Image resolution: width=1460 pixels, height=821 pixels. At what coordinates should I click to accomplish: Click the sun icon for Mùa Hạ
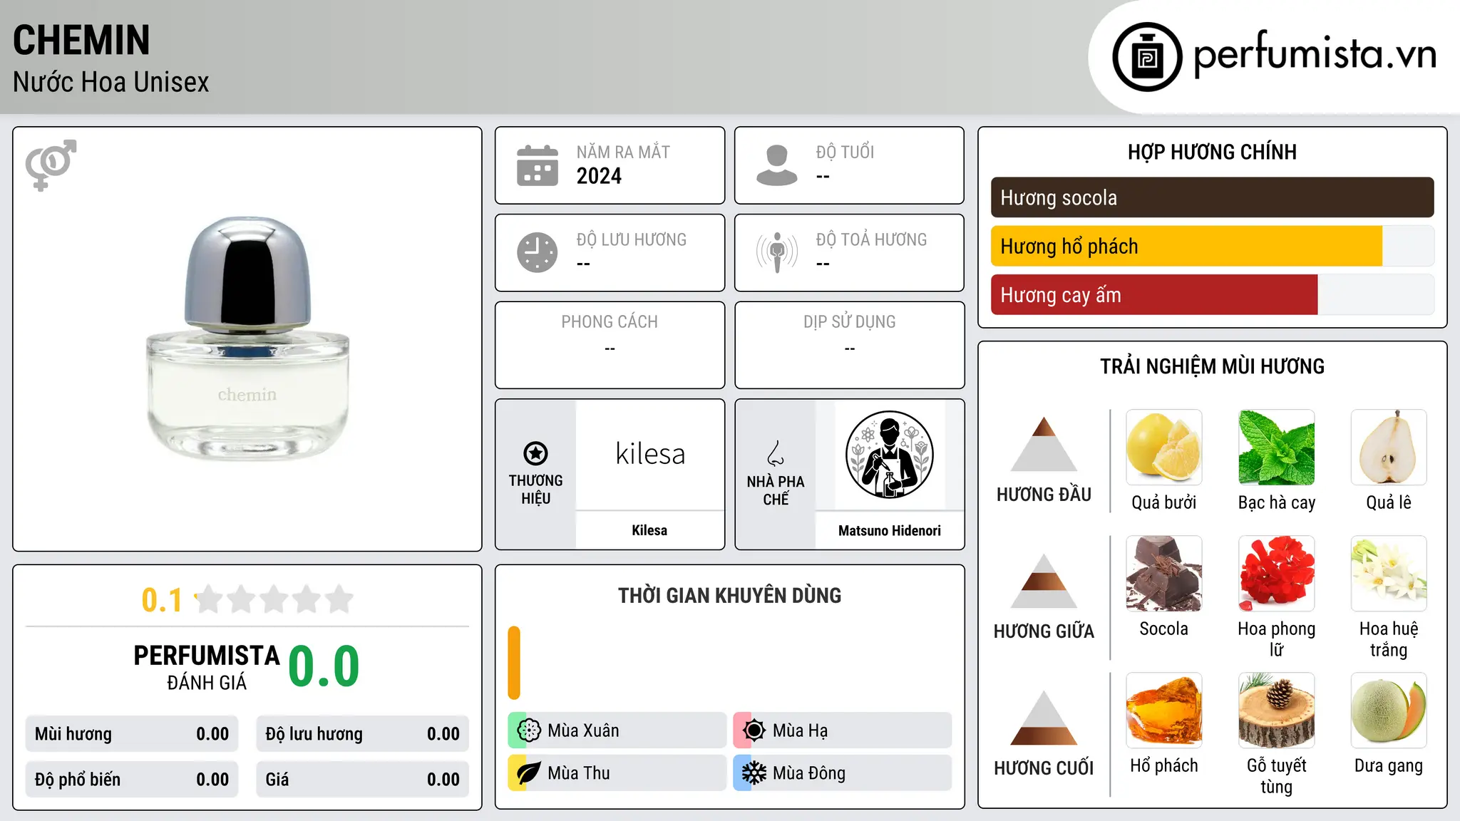(754, 730)
